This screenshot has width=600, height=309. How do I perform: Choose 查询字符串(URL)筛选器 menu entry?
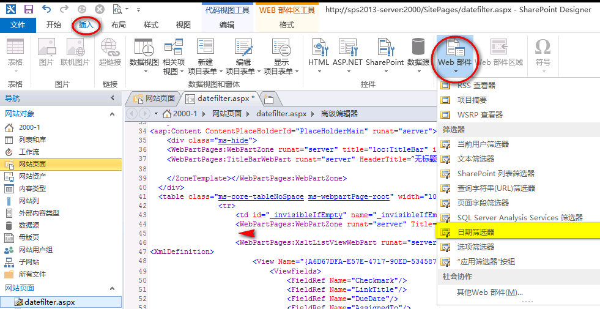pos(518,188)
